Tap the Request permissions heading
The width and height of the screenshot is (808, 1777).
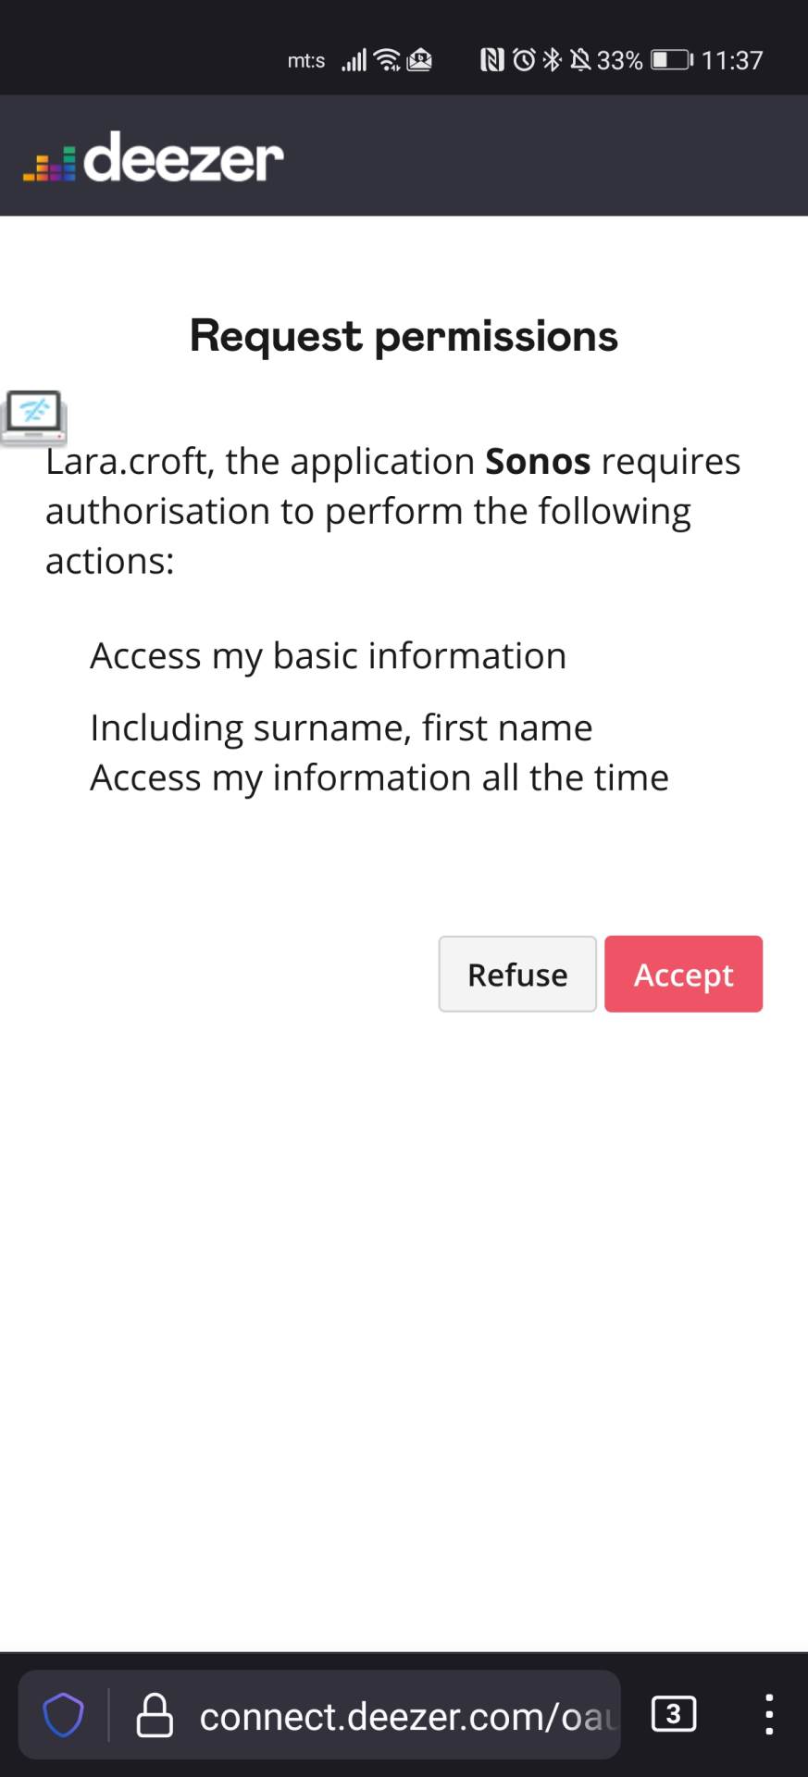pyautogui.click(x=404, y=335)
